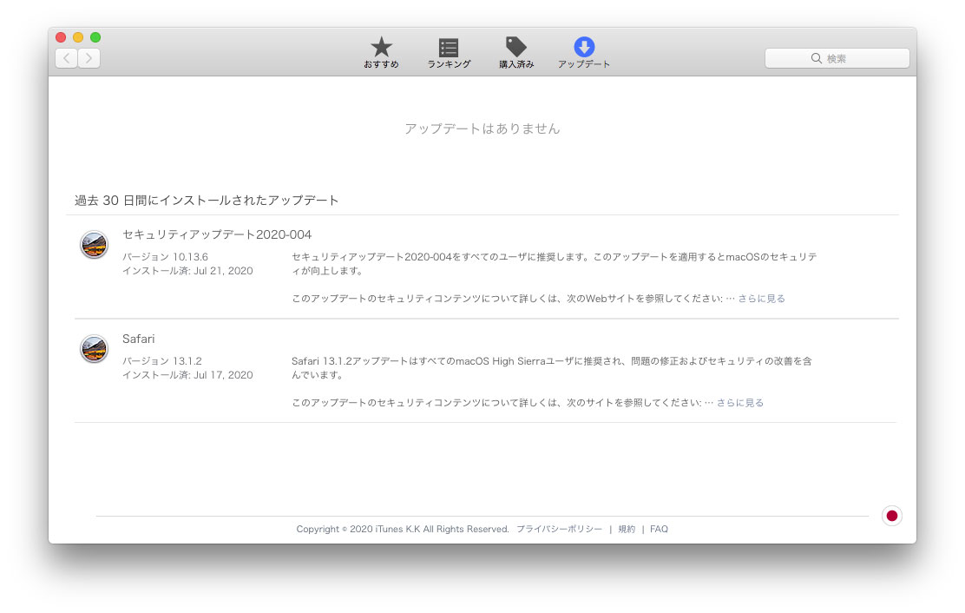
Task: Go forward with the right arrow button
Action: [89, 58]
